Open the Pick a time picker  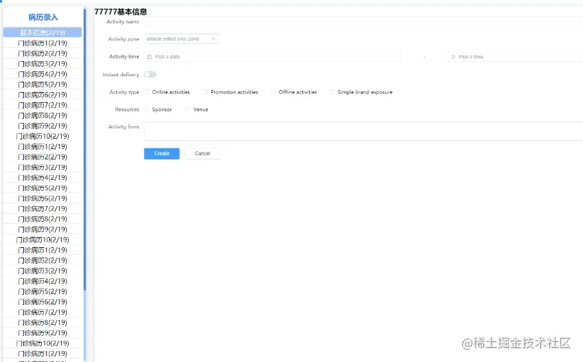click(515, 57)
